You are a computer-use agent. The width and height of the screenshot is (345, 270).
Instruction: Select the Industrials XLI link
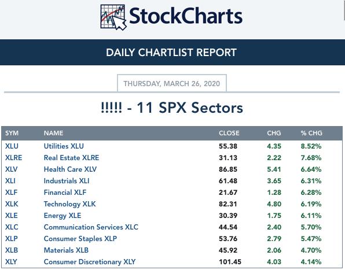[x=67, y=181]
